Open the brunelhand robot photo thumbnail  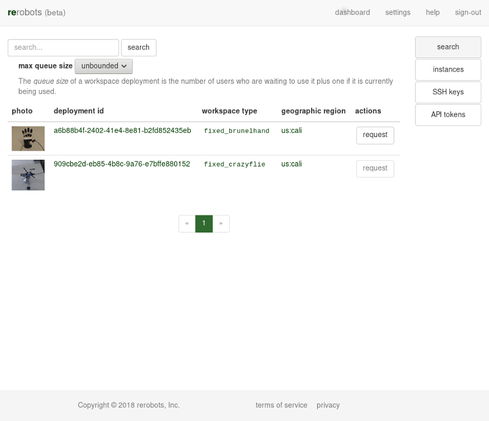tap(28, 139)
